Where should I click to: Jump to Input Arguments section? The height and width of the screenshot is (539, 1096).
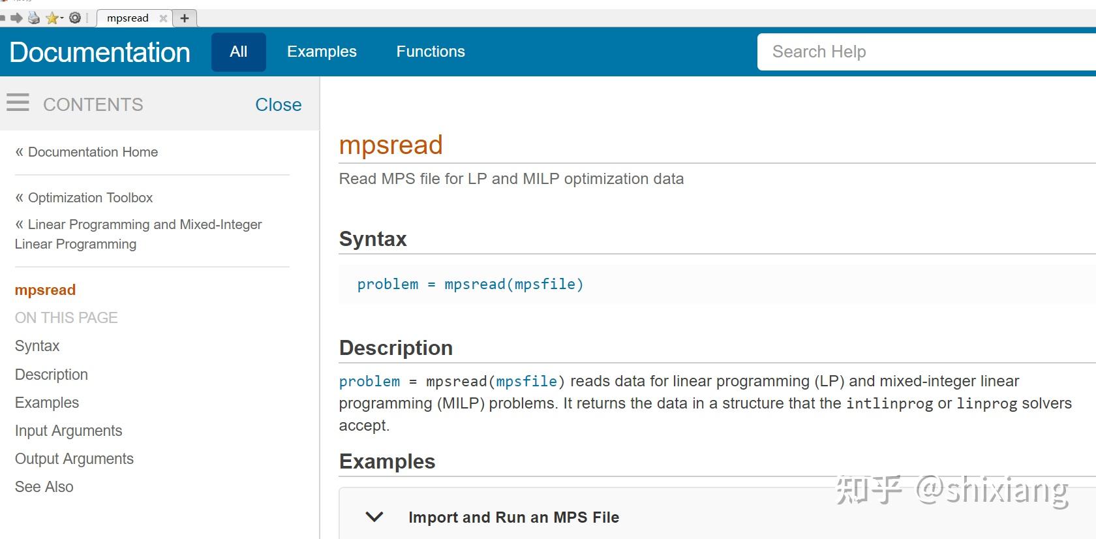[68, 431]
